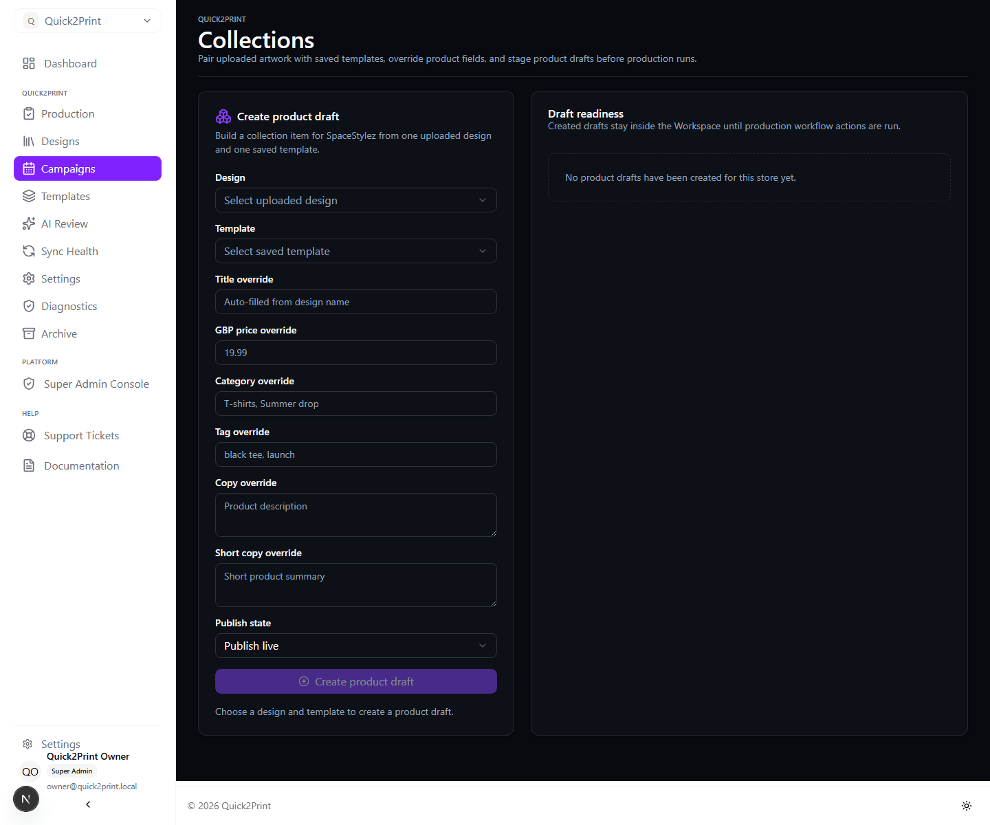Select the Campaigns menu item
Viewport: 990px width, 825px height.
click(87, 168)
